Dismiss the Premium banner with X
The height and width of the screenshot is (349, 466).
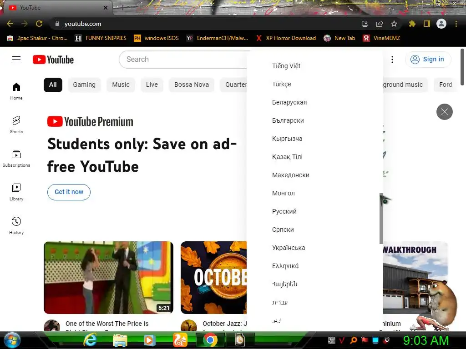[444, 112]
